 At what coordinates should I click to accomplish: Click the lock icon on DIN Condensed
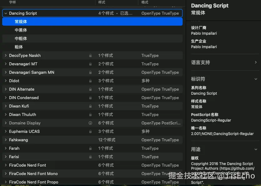91,98
